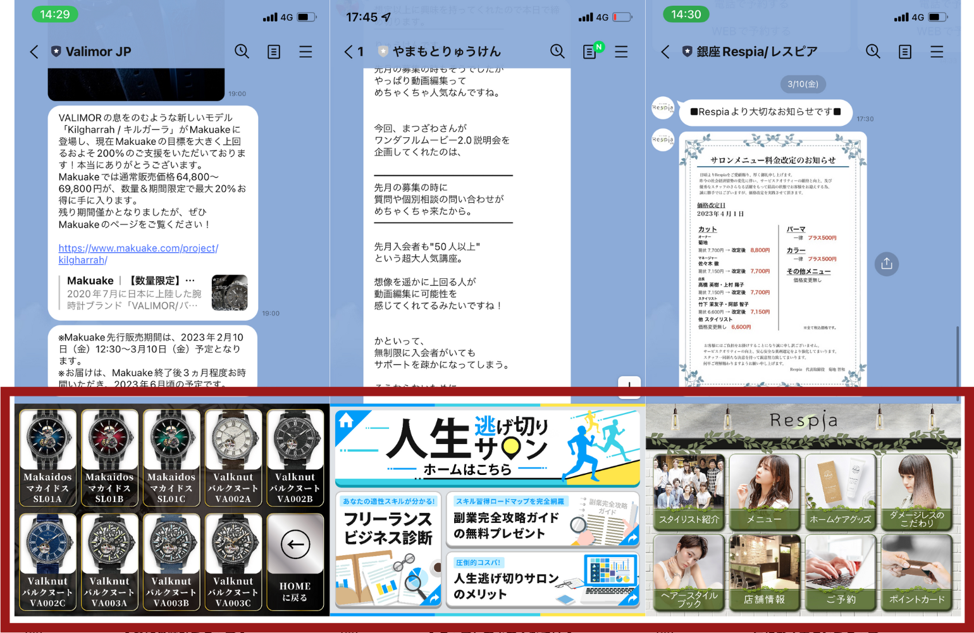Select Valknut VA002B watch tile
The image size is (974, 633).
295,457
